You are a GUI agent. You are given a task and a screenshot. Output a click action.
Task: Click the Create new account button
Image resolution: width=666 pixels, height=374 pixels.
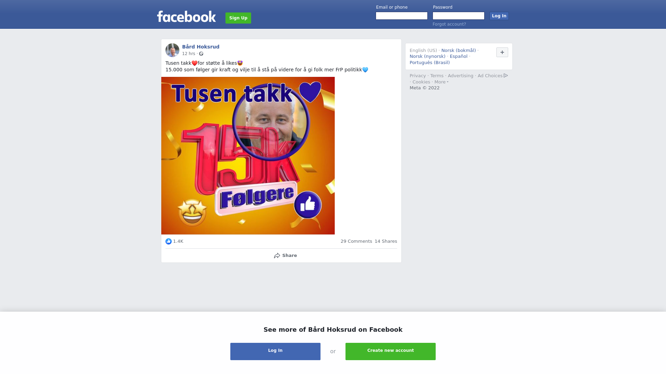[x=391, y=351]
